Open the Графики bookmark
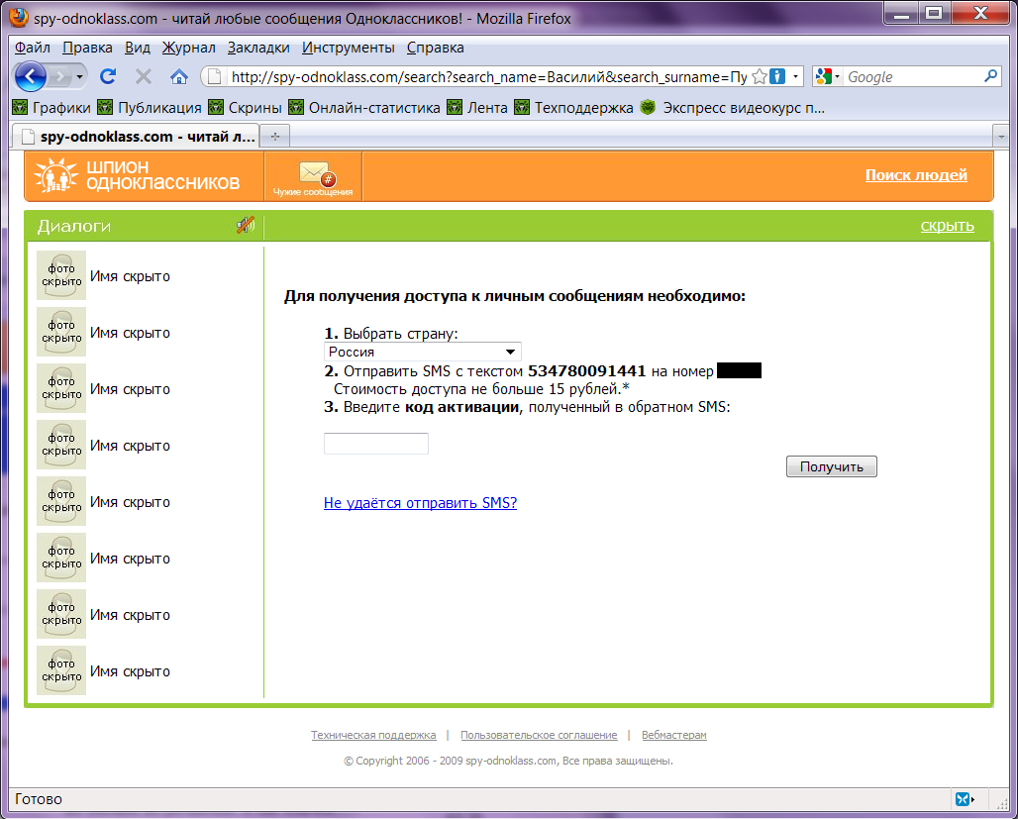The image size is (1018, 819). pos(51,108)
